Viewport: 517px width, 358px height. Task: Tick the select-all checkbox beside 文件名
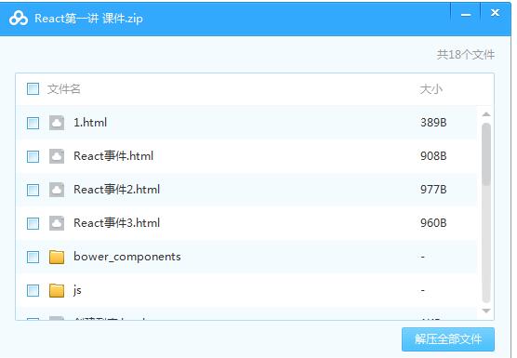pyautogui.click(x=33, y=88)
